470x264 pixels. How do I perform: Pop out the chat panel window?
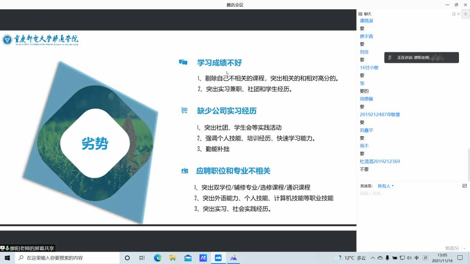coord(454,14)
